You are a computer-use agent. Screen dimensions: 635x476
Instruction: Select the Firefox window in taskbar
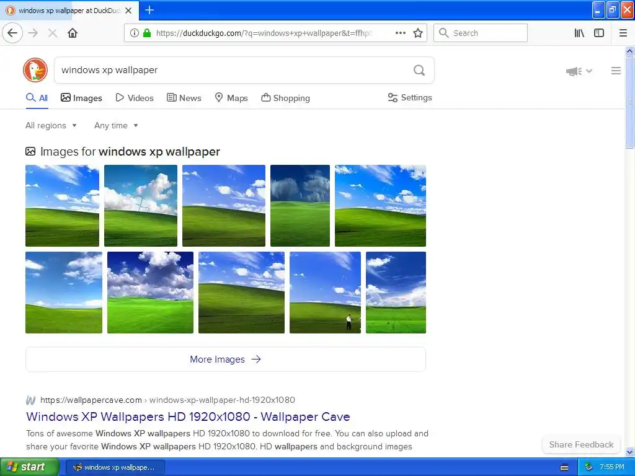pos(115,467)
